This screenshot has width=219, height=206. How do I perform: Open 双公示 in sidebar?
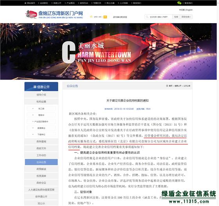(x=41, y=203)
